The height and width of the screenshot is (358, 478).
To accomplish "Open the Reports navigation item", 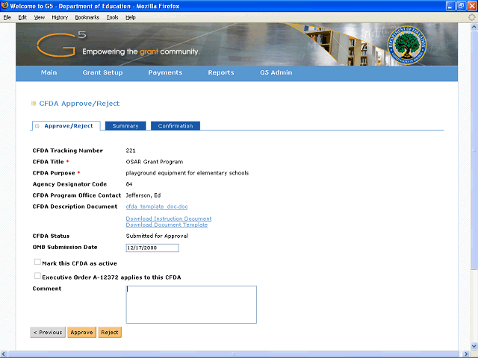I will 221,72.
